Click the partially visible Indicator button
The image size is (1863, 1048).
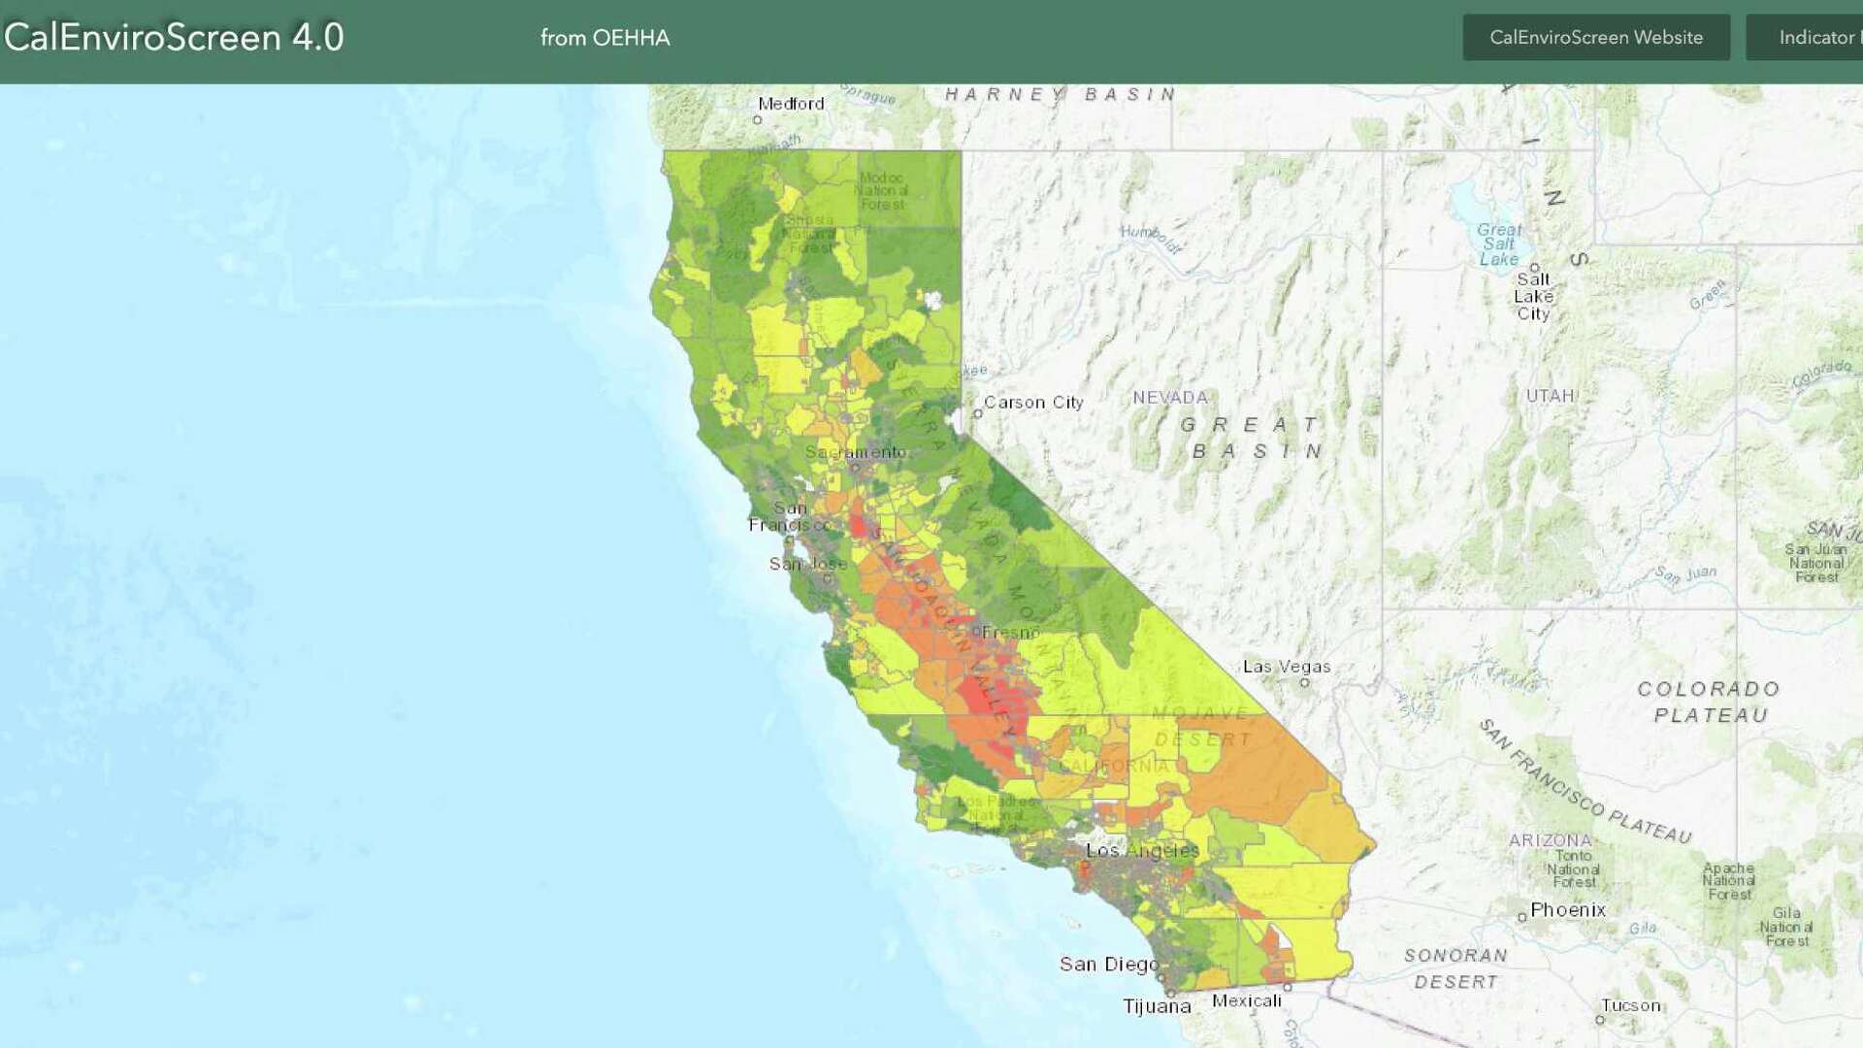(1805, 37)
